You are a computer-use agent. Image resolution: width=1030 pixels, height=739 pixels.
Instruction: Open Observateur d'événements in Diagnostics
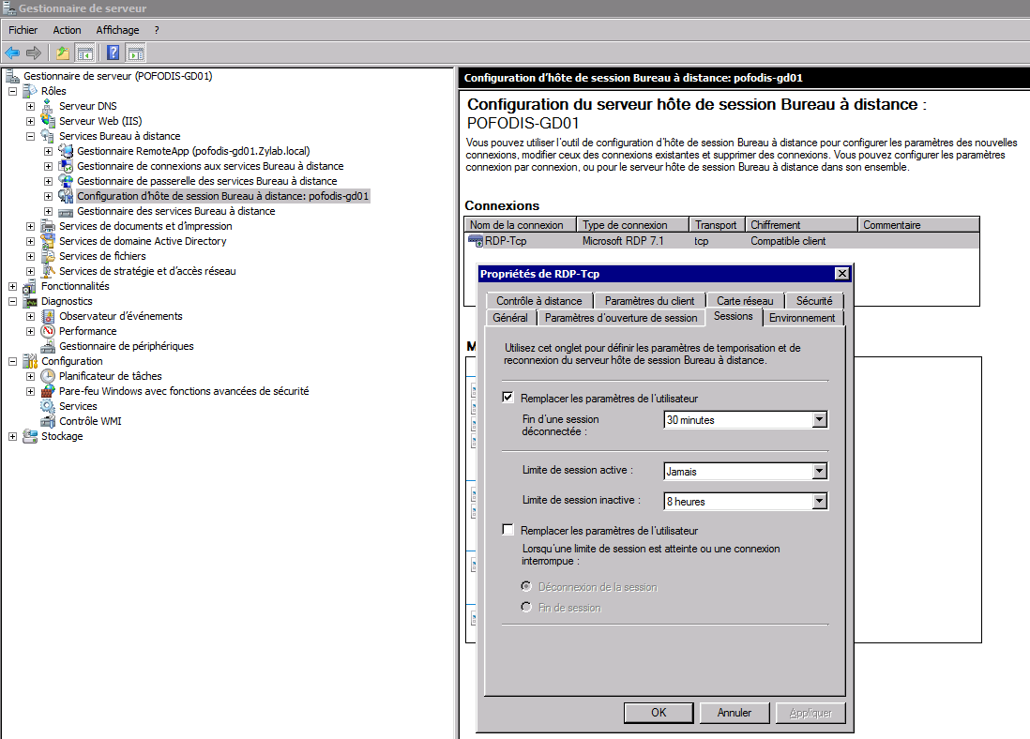point(120,316)
